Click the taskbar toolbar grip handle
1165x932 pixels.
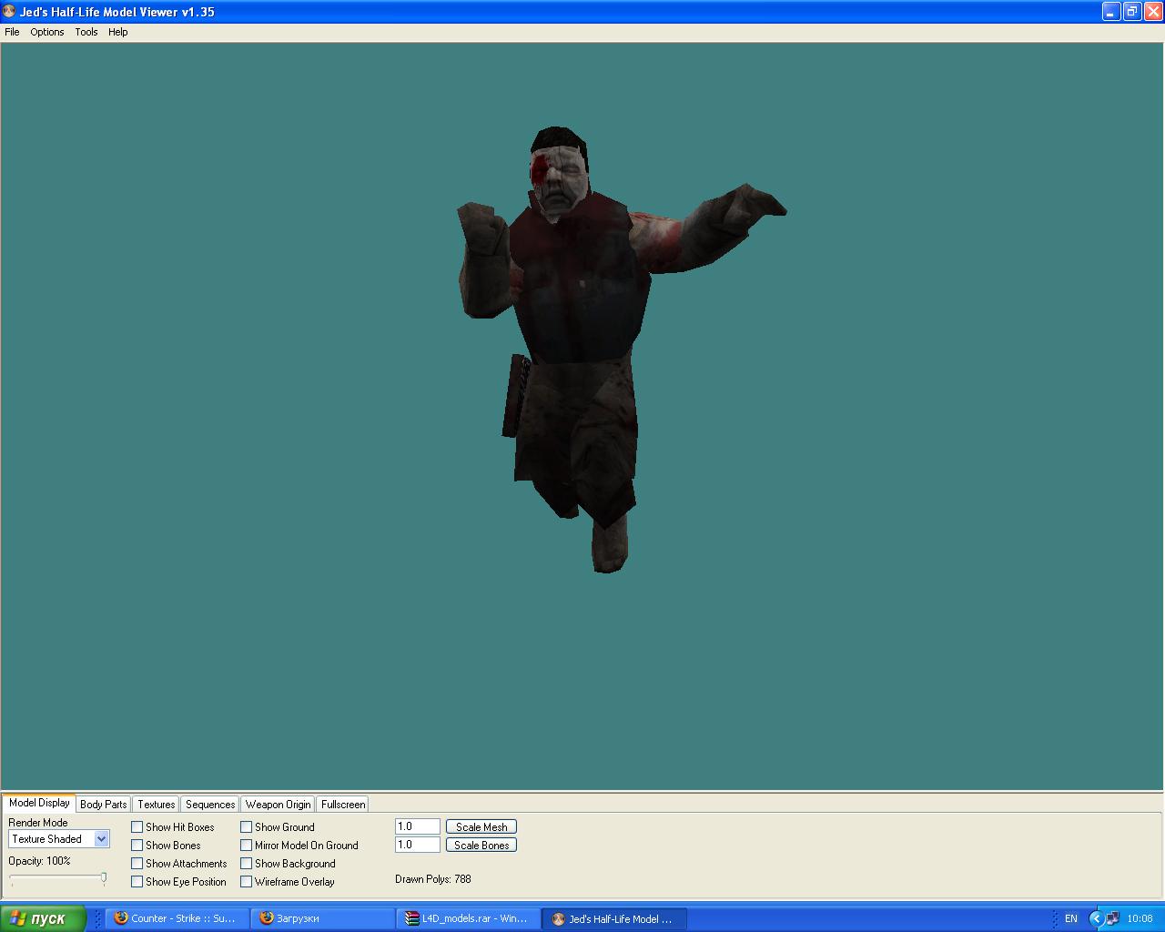tap(98, 918)
